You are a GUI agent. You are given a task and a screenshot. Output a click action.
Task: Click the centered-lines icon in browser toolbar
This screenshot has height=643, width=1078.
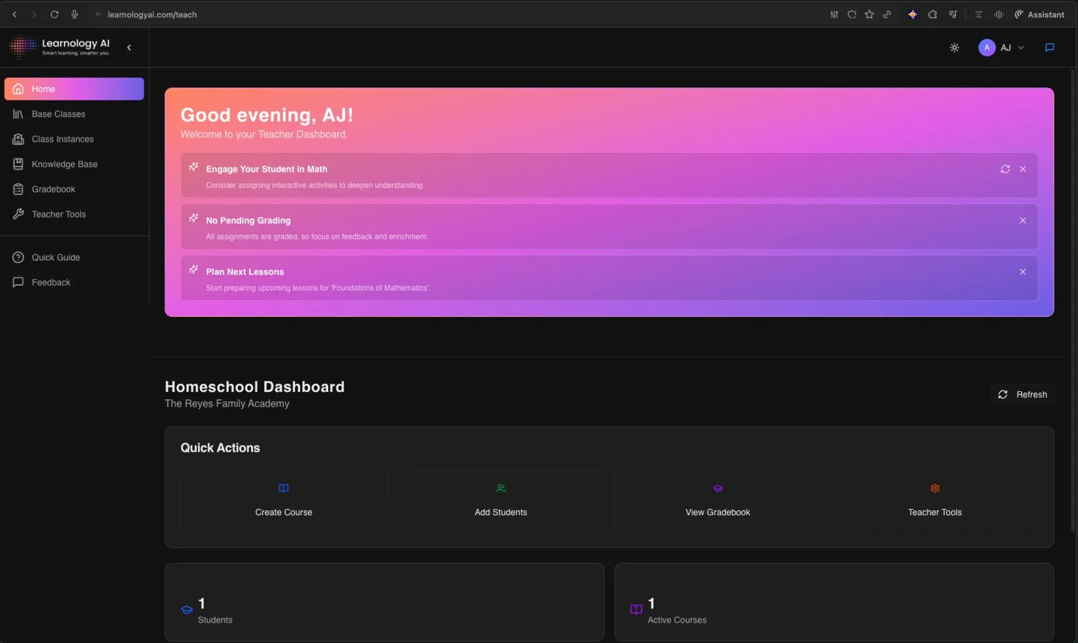tap(979, 14)
